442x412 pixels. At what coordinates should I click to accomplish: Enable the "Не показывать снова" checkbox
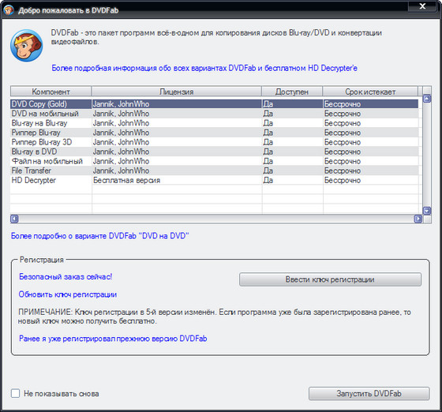[15, 393]
